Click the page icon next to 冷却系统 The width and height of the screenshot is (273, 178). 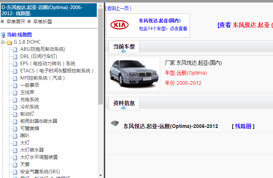click(15, 107)
